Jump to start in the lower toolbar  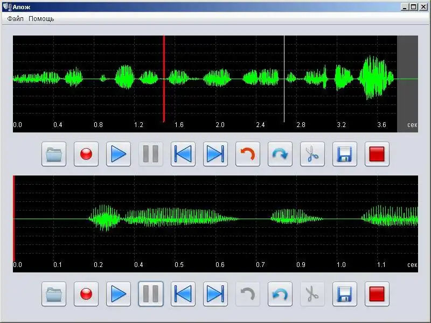[x=183, y=294]
